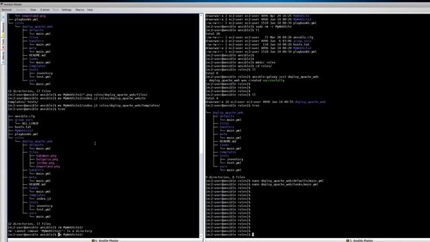Switch to the '6. Ansible Master' tab
Screen dimensions: 430x242
[x=105, y=241]
